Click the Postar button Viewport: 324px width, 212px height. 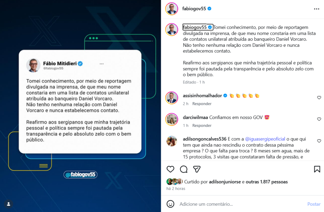pyautogui.click(x=314, y=204)
